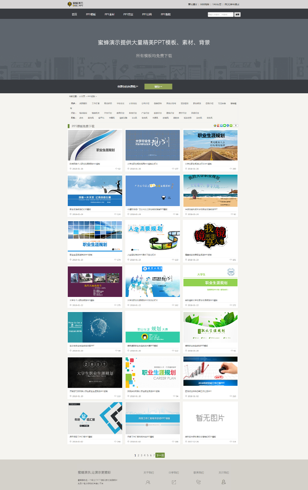Viewport: 308px width, 490px height.
Task: Click the 关于我们 footer heading
Action: tap(149, 473)
